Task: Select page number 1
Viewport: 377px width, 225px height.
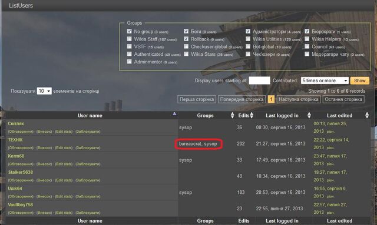Action: [x=271, y=99]
